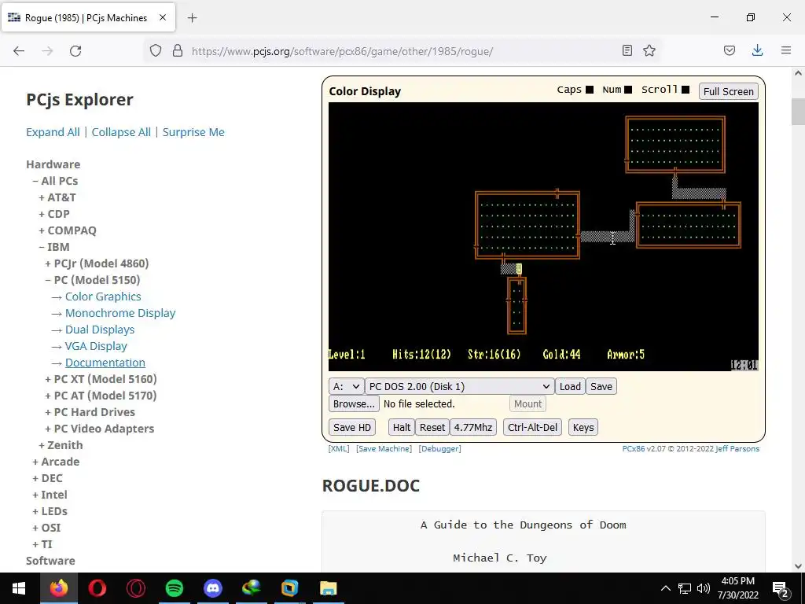
Task: Launch Opera GX from the taskbar
Action: (x=135, y=588)
